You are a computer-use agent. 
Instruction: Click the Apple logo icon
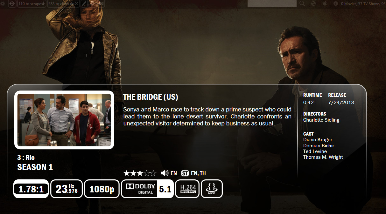pyautogui.click(x=325, y=3)
